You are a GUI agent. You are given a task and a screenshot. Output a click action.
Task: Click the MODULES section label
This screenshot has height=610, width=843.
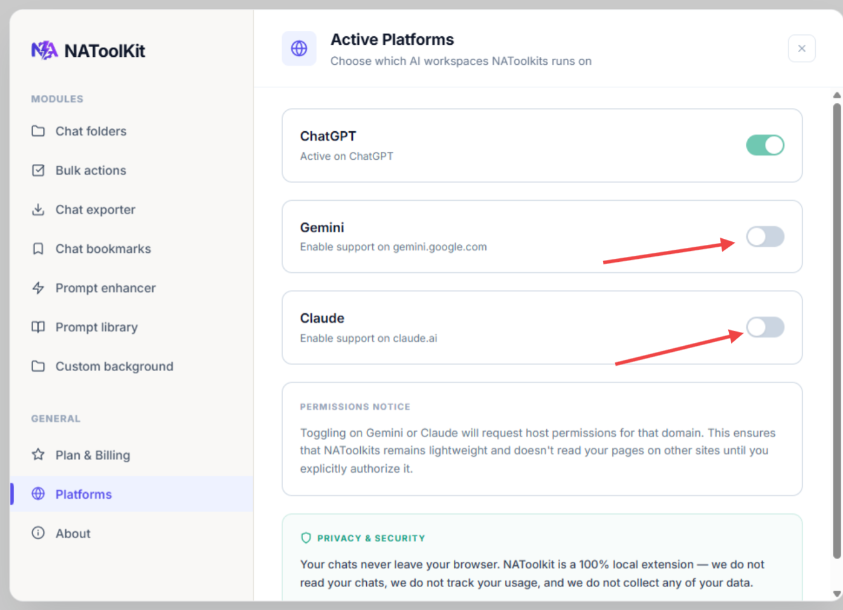(57, 99)
